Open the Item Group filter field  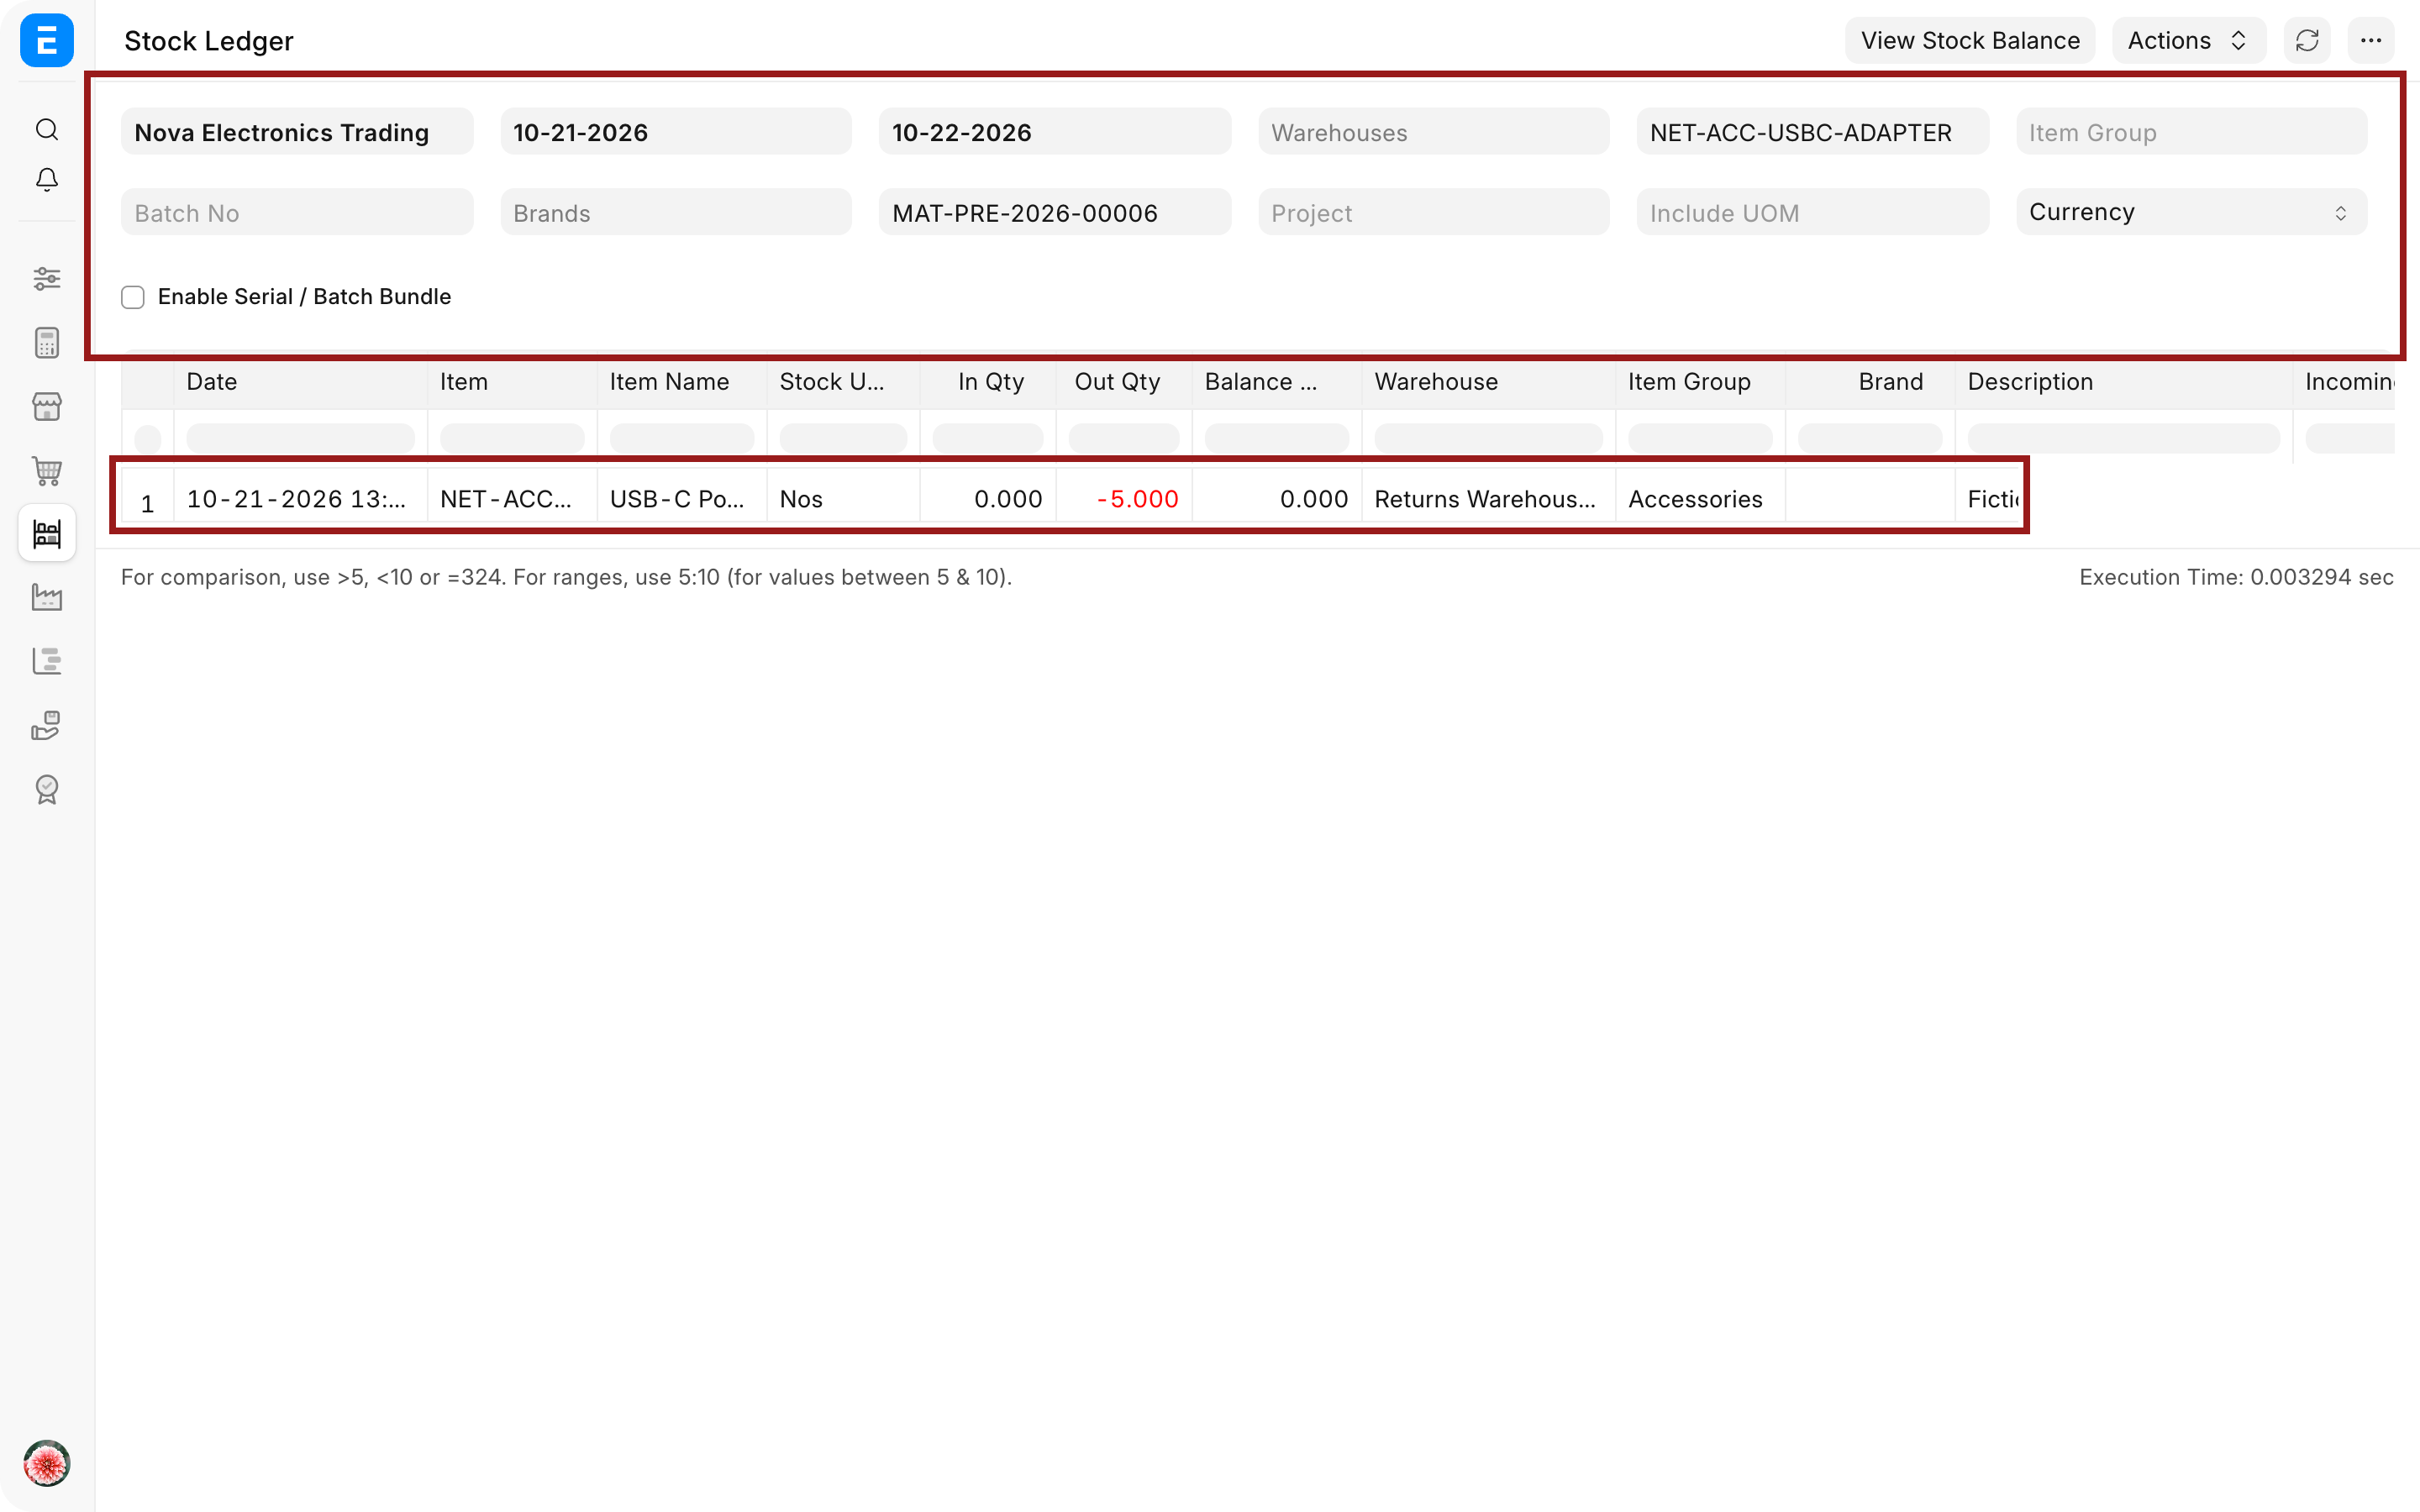(x=2191, y=132)
